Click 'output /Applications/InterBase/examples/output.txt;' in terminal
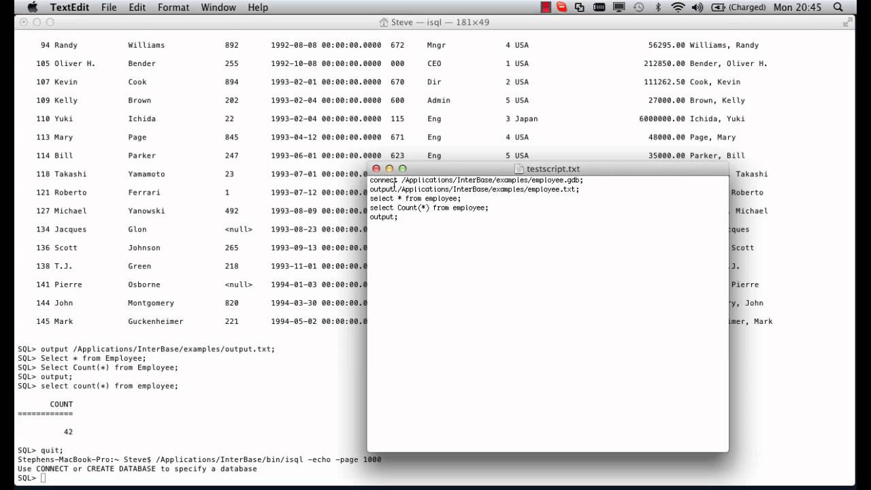 click(x=158, y=349)
